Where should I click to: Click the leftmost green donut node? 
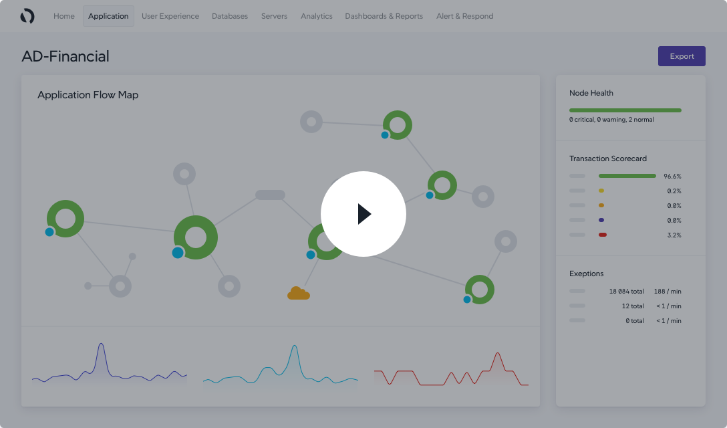(65, 219)
